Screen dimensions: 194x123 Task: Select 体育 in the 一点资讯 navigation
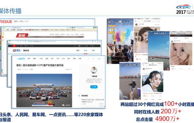point(80,58)
